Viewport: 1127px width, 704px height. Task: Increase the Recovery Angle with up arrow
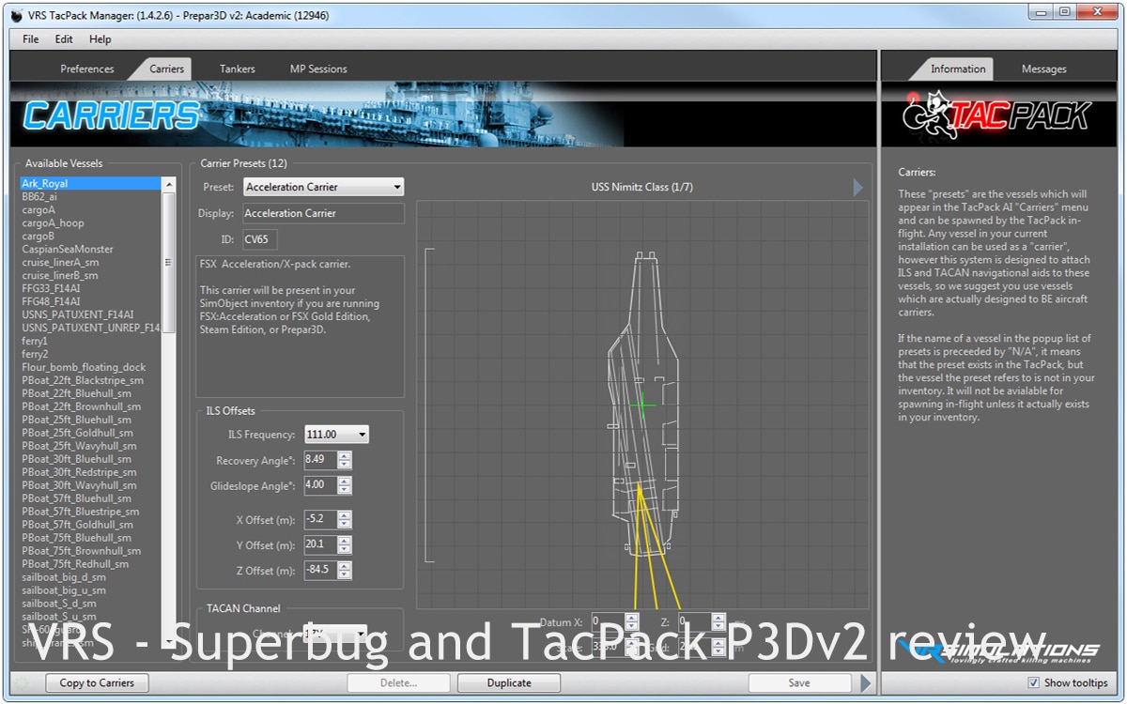345,455
